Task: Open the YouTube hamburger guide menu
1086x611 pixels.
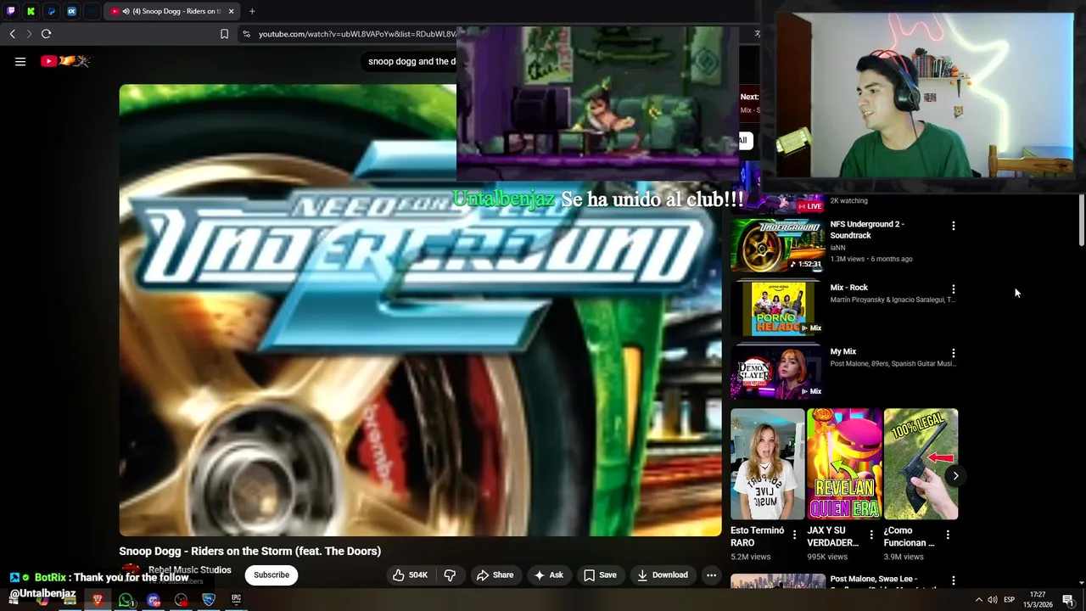Action: [x=20, y=61]
